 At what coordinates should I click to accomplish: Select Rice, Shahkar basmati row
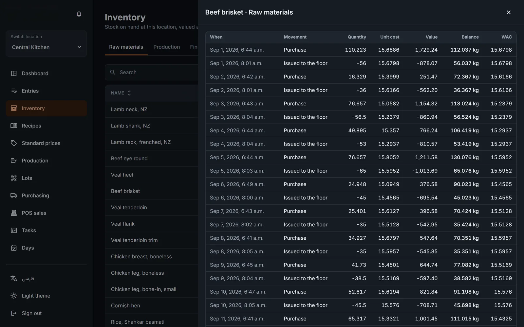tap(152, 321)
